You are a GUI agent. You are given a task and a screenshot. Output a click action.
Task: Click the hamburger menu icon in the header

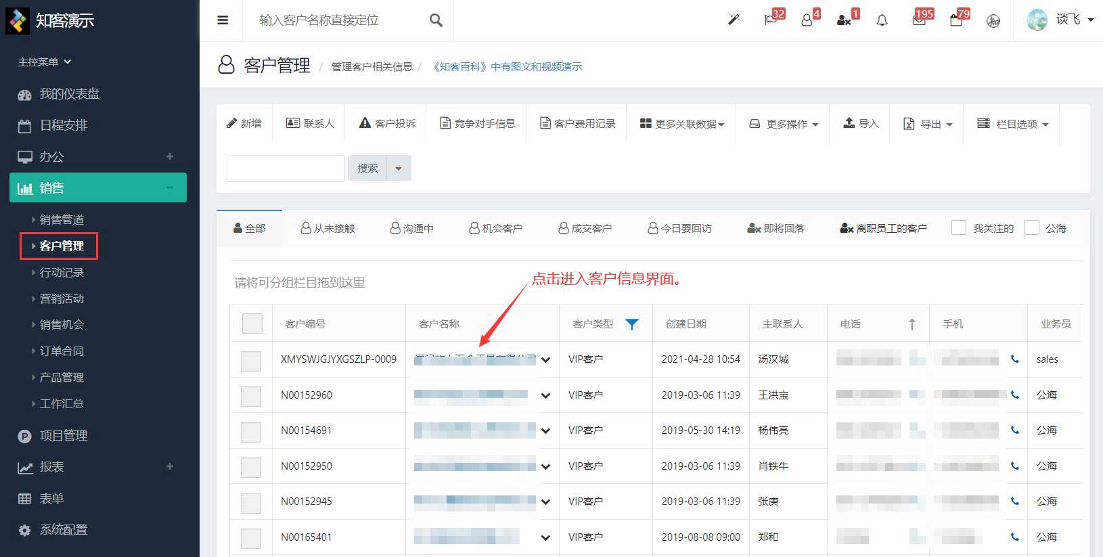pos(223,20)
